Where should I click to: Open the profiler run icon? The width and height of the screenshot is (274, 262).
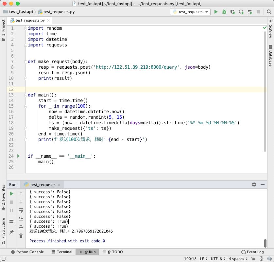(x=241, y=12)
